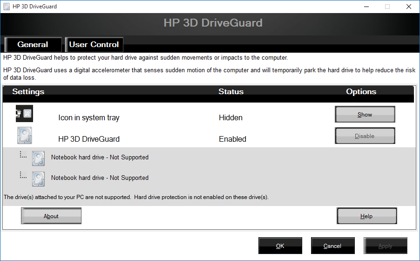Open the About dialog
Screen dimensions: 420x261
coord(51,216)
